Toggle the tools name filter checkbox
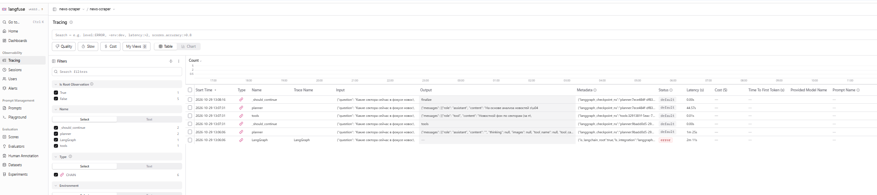 coord(56,146)
